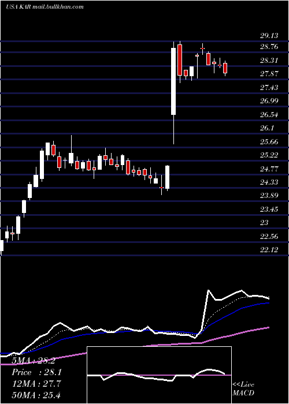Click the 22.56 price axis label
Viewport: 289px width, 404px height.
click(269, 236)
